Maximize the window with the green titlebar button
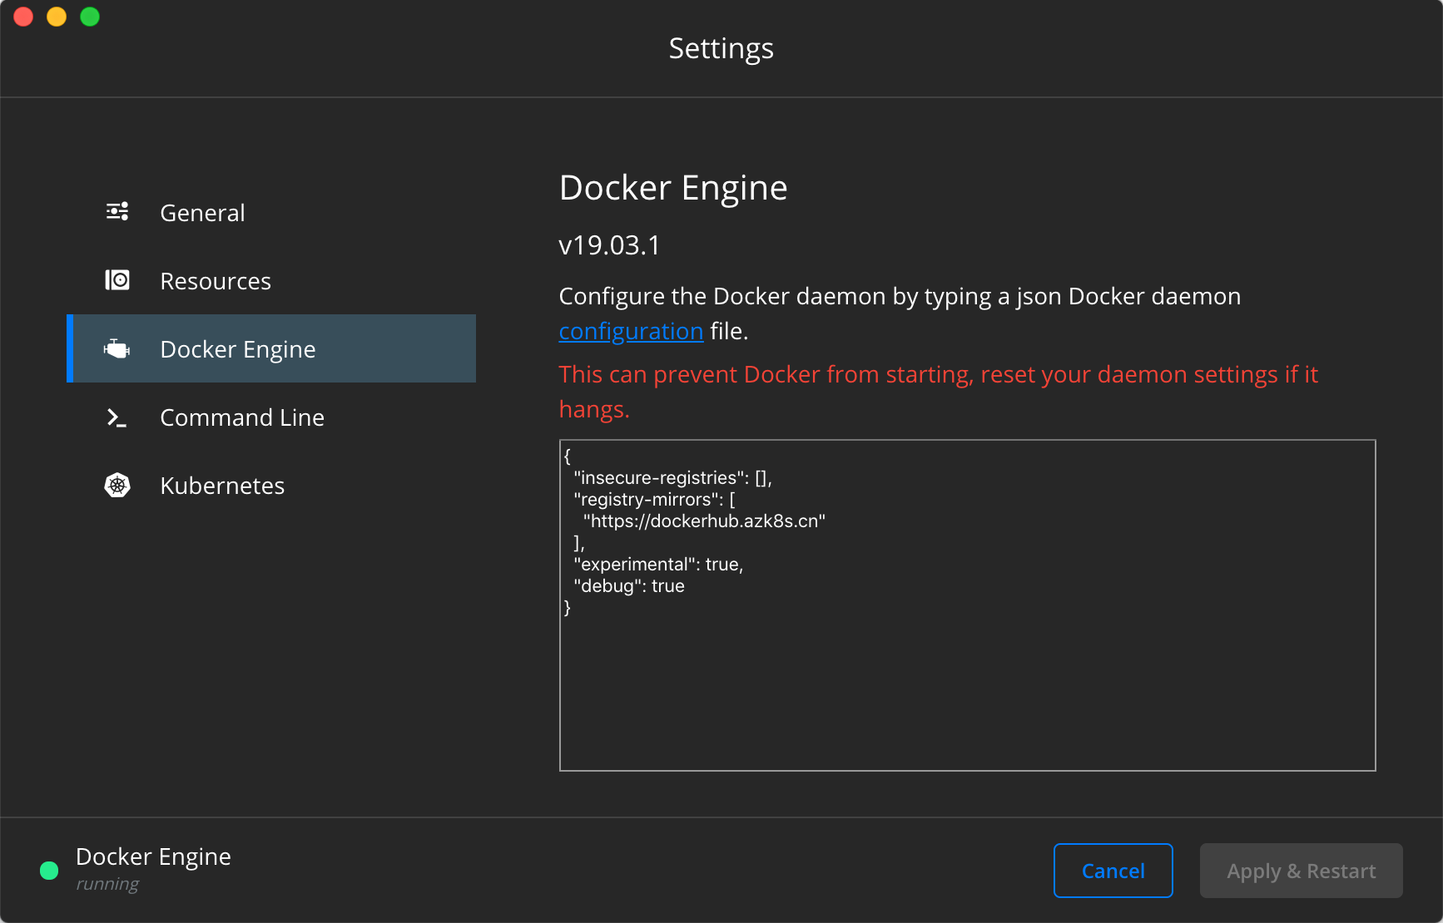The width and height of the screenshot is (1443, 923). pyautogui.click(x=90, y=17)
